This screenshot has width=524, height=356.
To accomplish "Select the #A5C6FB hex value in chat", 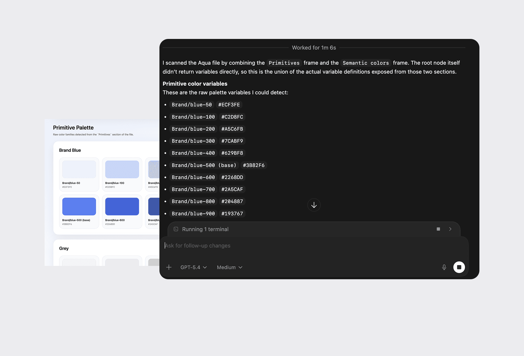I will (x=232, y=129).
